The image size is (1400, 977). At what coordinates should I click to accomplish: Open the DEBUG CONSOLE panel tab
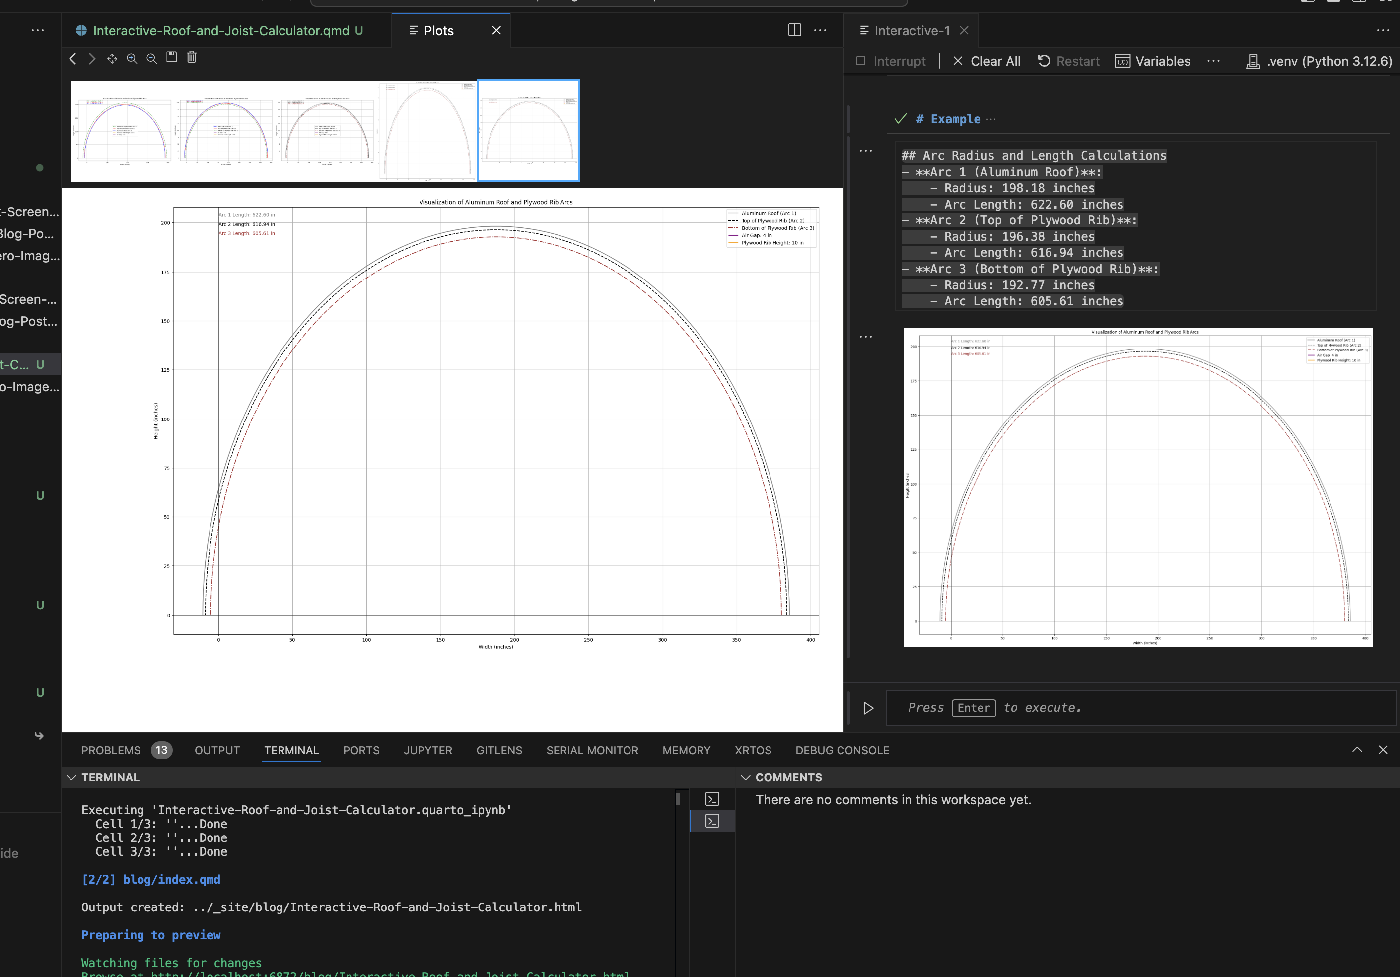[842, 750]
